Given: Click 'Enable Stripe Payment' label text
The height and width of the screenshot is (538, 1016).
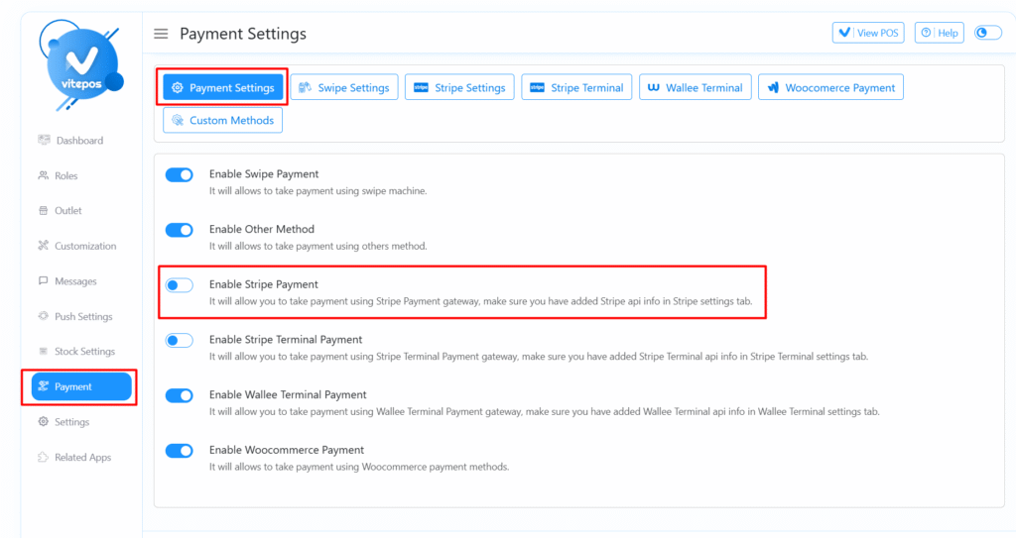Looking at the screenshot, I should point(264,284).
